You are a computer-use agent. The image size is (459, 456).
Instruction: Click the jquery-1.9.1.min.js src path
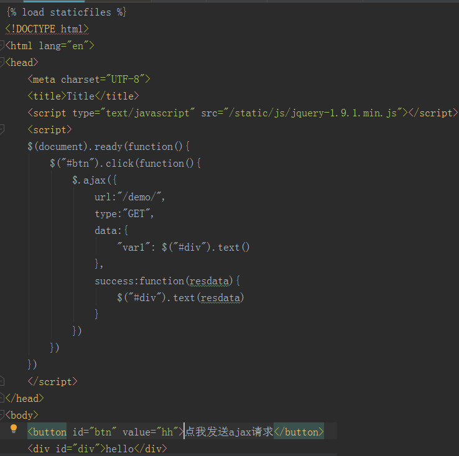click(315, 113)
